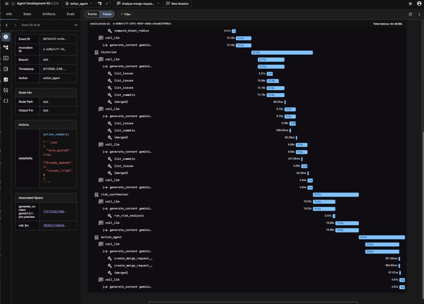
Task: Go to the previous event with the left chevron
Action: click(x=7, y=25)
